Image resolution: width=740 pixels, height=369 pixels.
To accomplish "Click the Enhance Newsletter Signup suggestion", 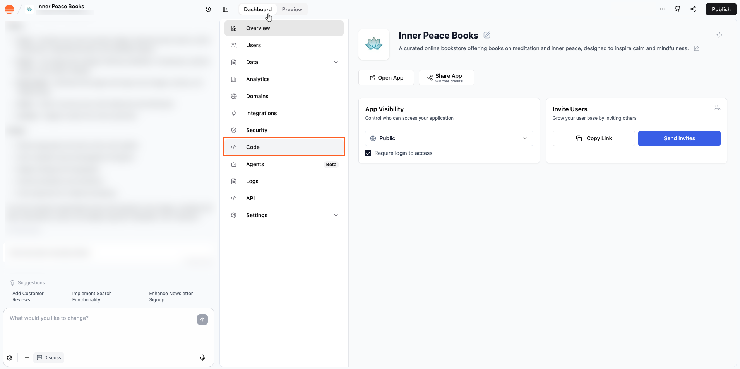I will tap(171, 296).
